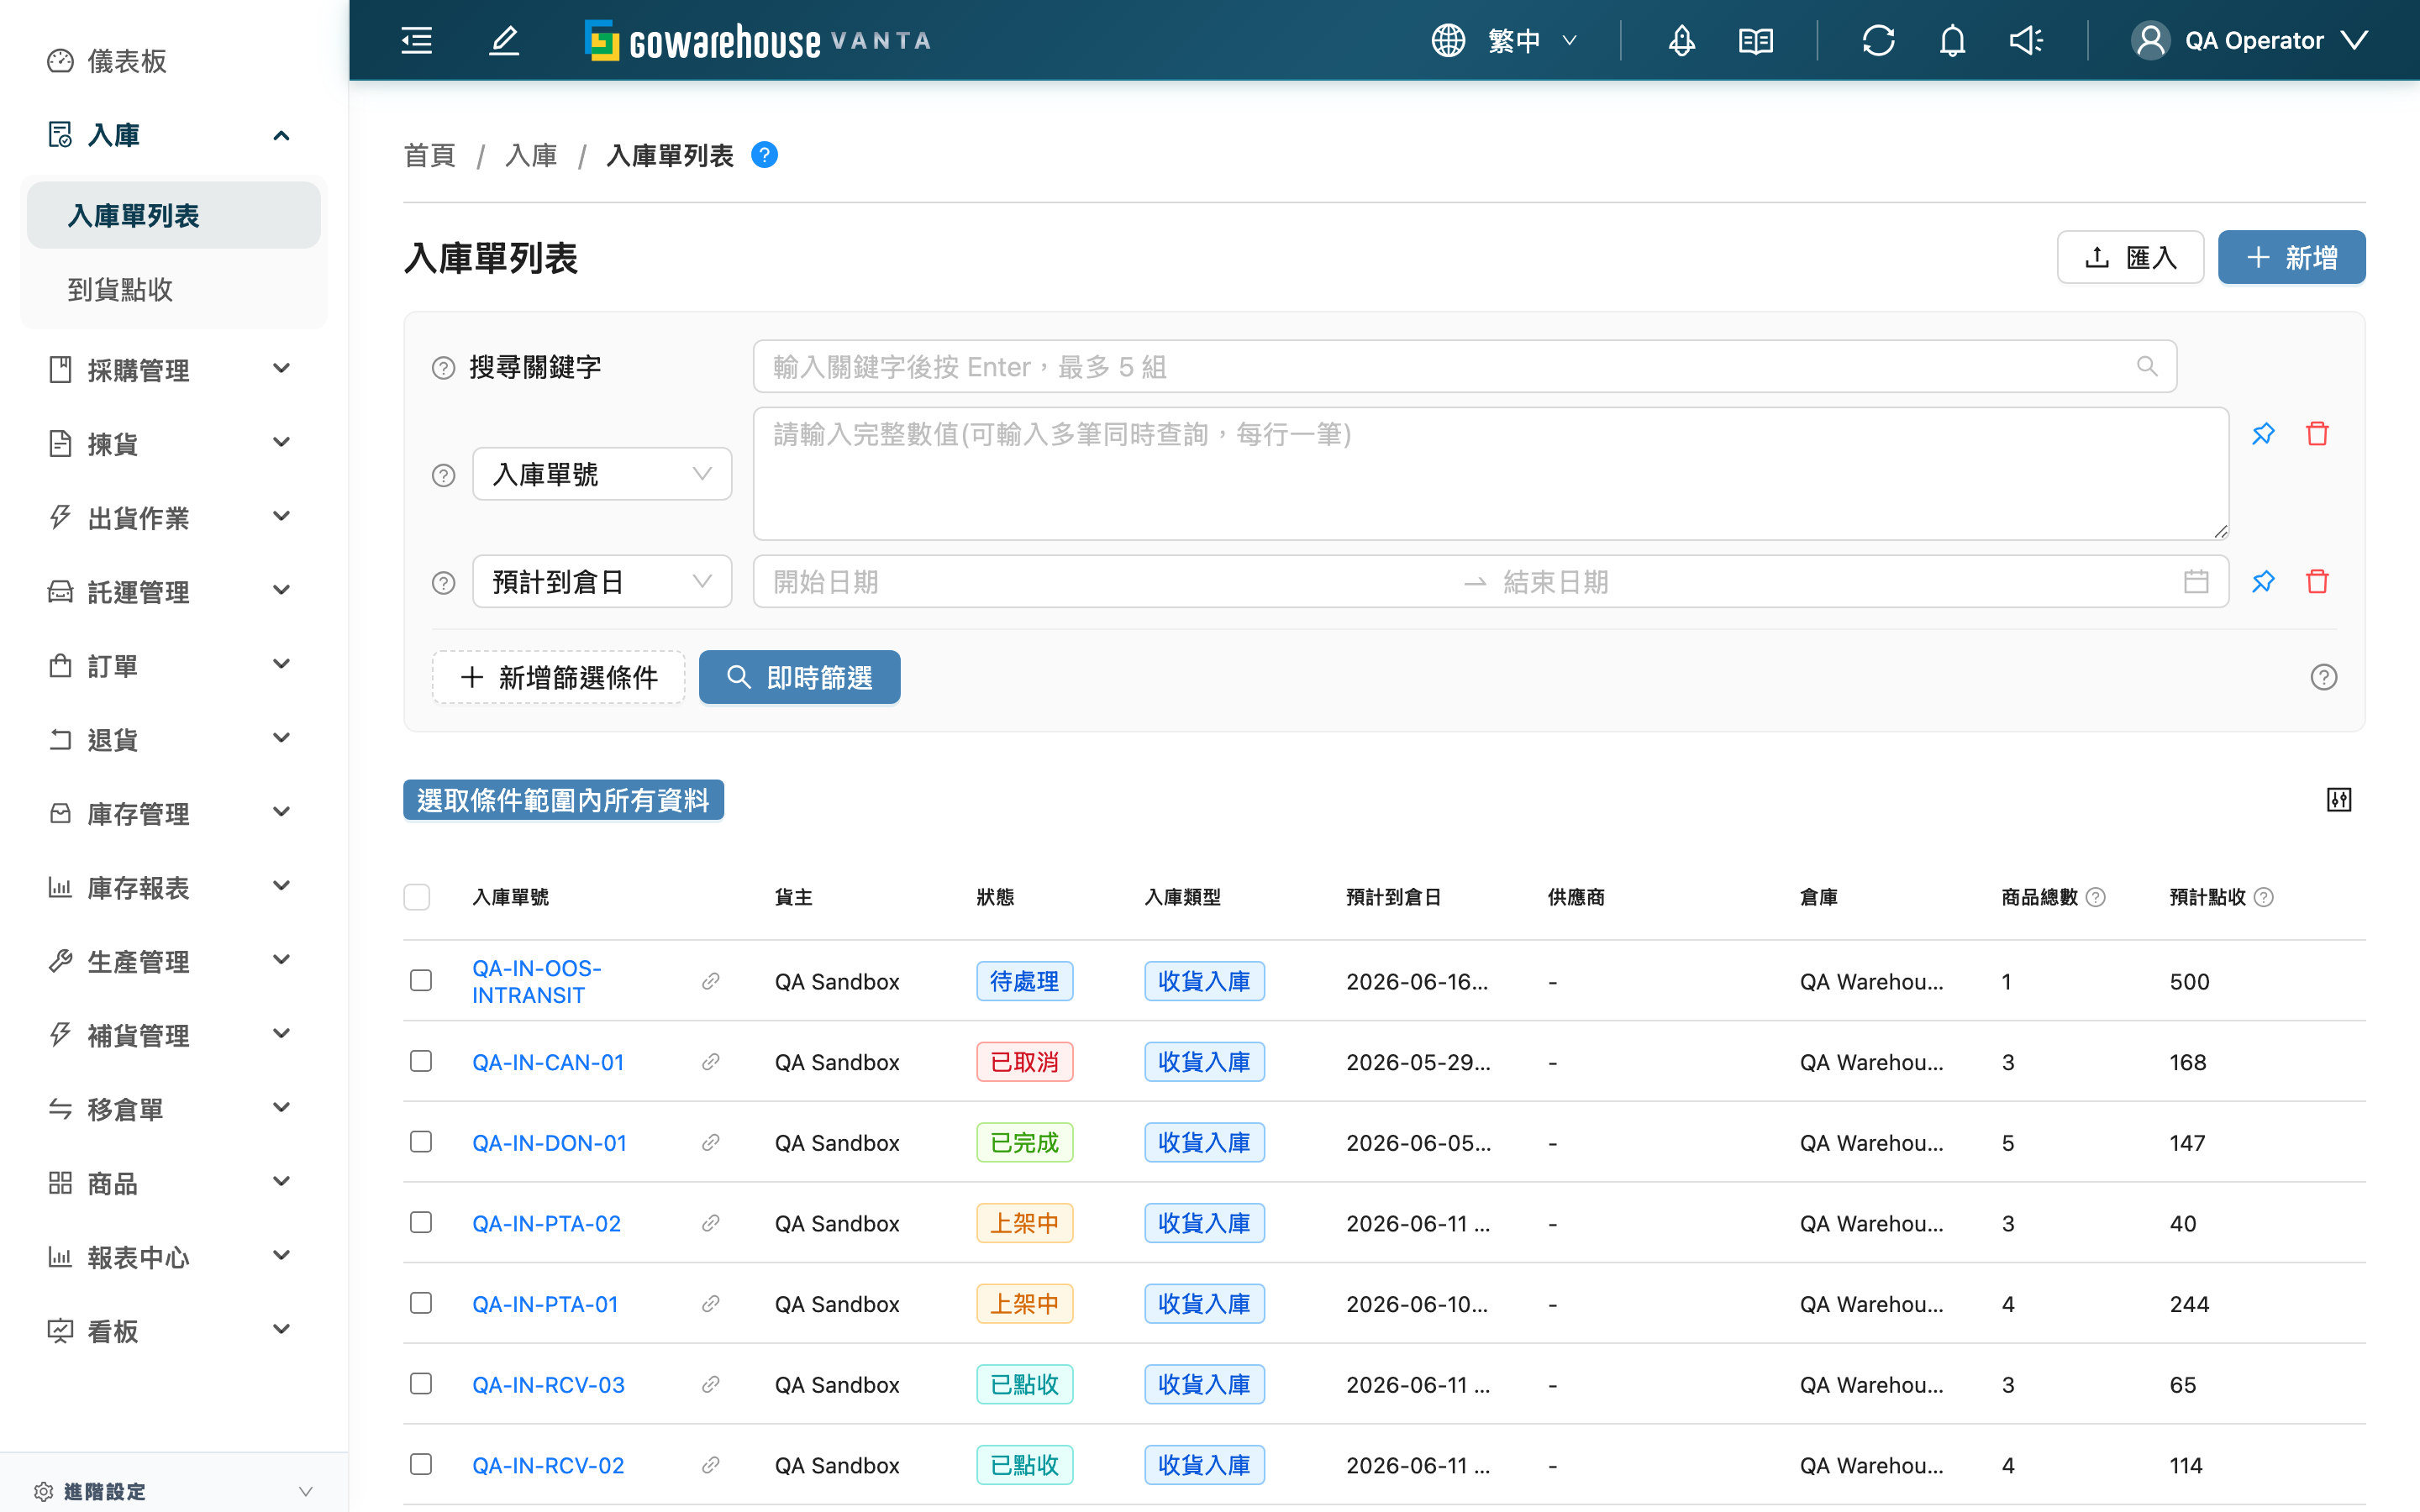
Task: Check the QA-IN-OOS-INTRANSIT row checkbox
Action: point(420,980)
